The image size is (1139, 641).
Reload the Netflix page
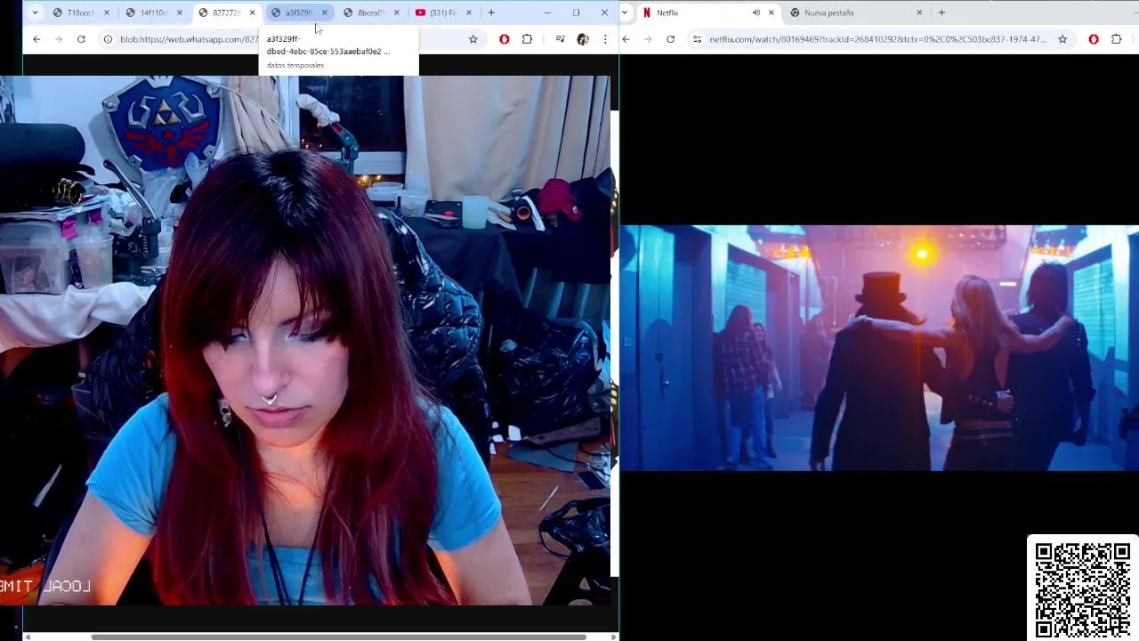pyautogui.click(x=670, y=39)
